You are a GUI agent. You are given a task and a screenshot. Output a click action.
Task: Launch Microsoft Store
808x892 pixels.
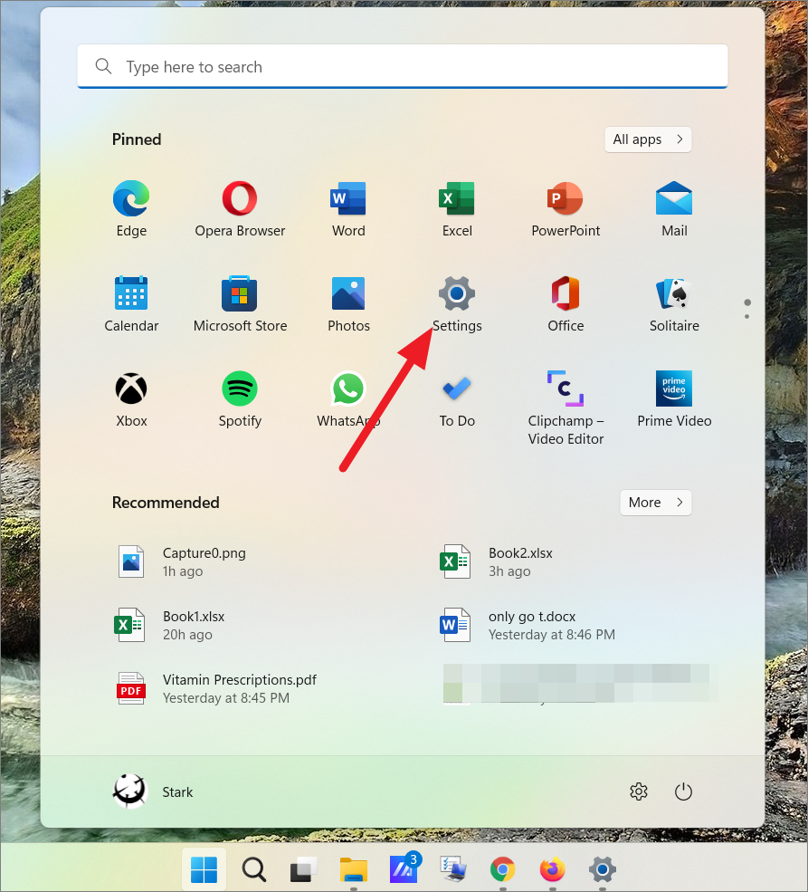(240, 303)
